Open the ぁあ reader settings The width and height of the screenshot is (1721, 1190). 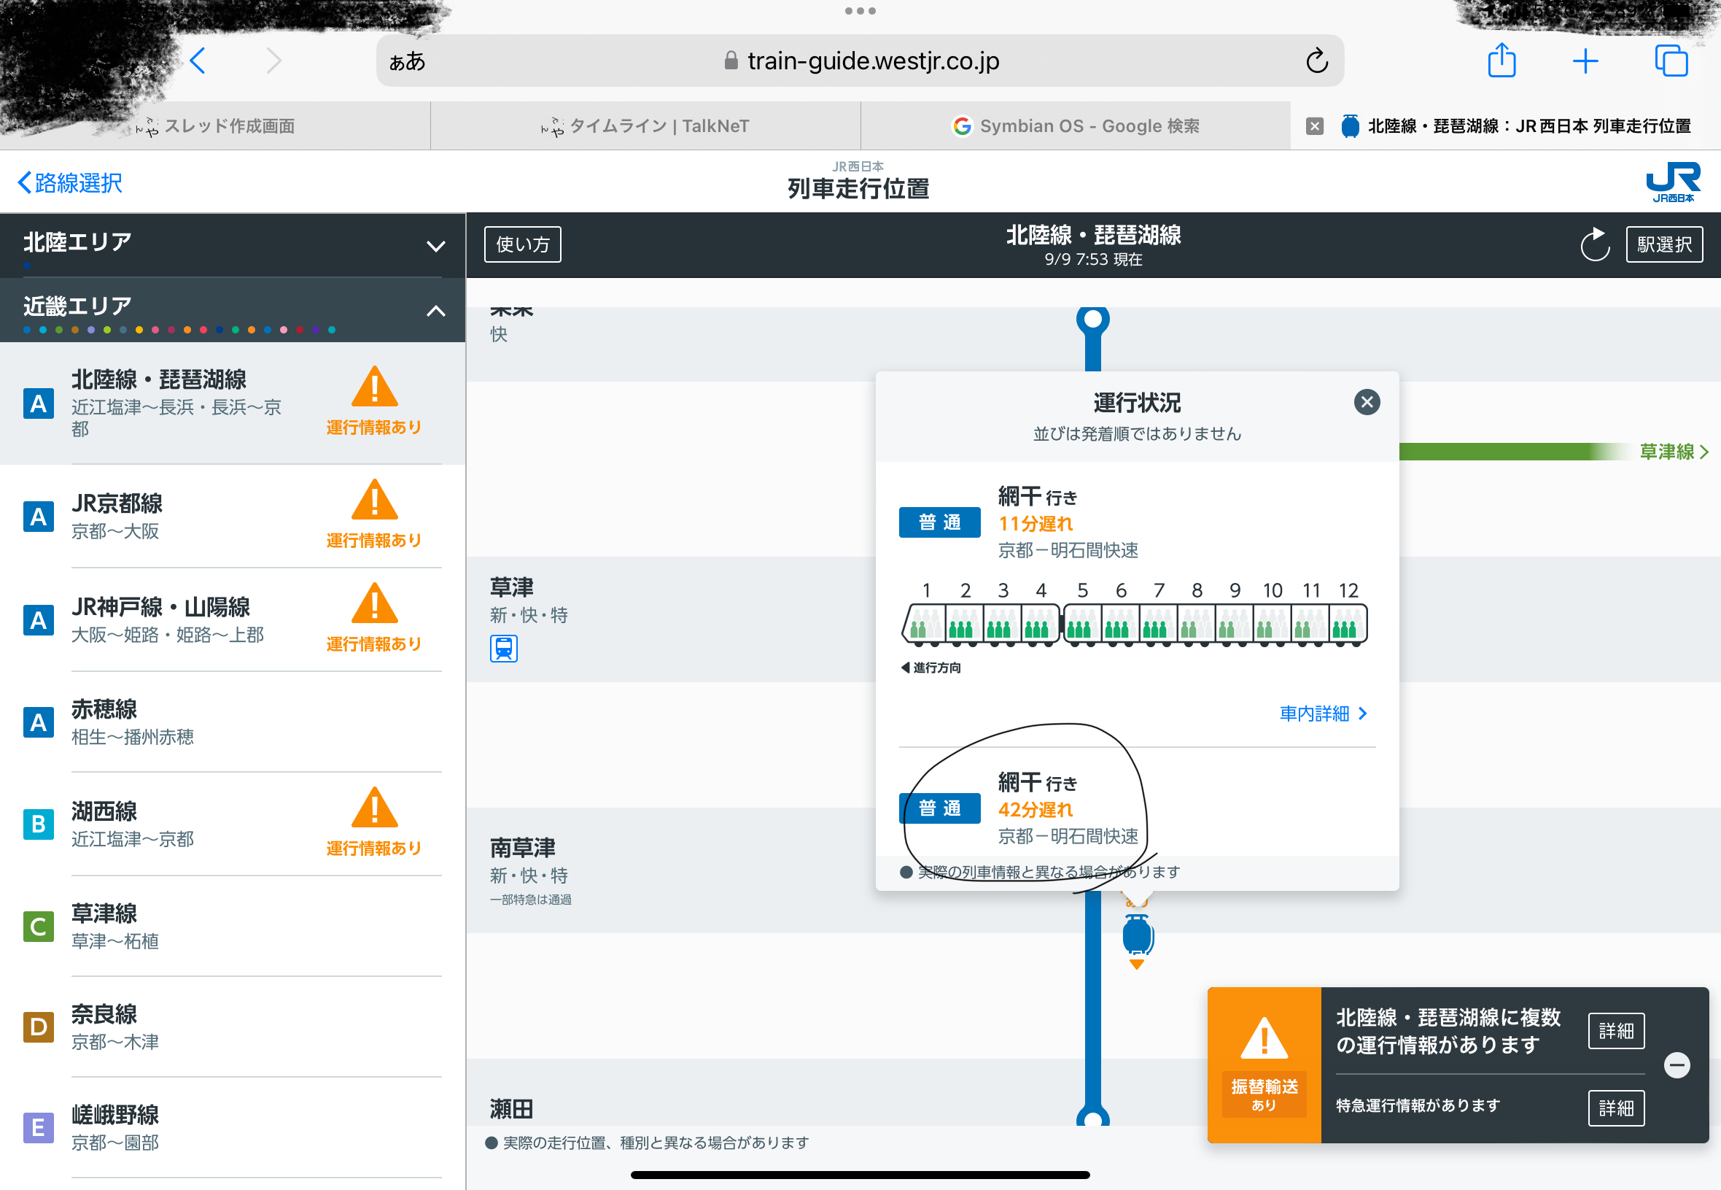click(x=407, y=61)
